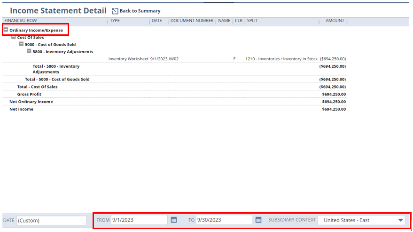Click document number IW02
The height and width of the screenshot is (232, 413).
(174, 59)
